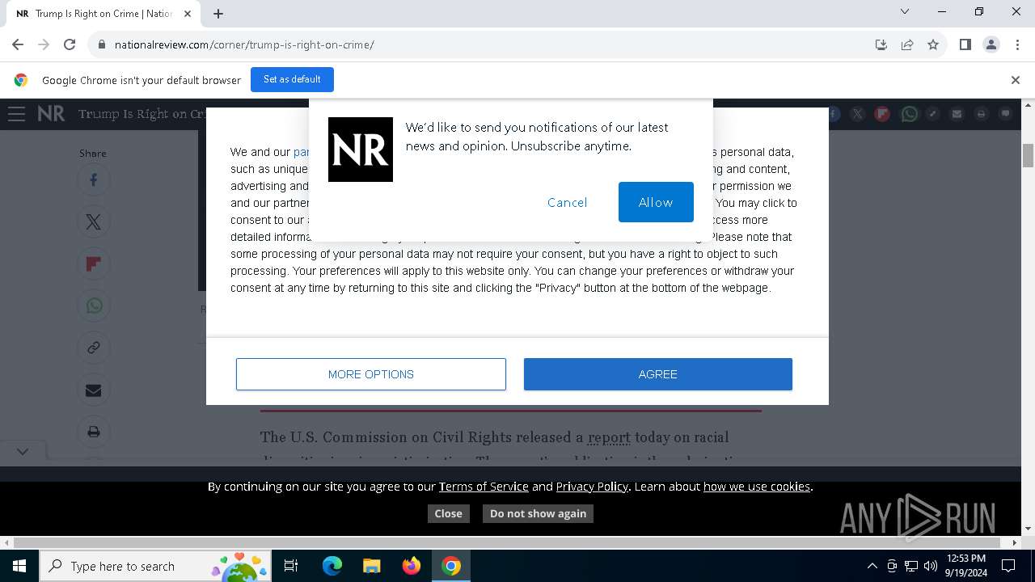Open the Chrome profile menu

pos(991,44)
